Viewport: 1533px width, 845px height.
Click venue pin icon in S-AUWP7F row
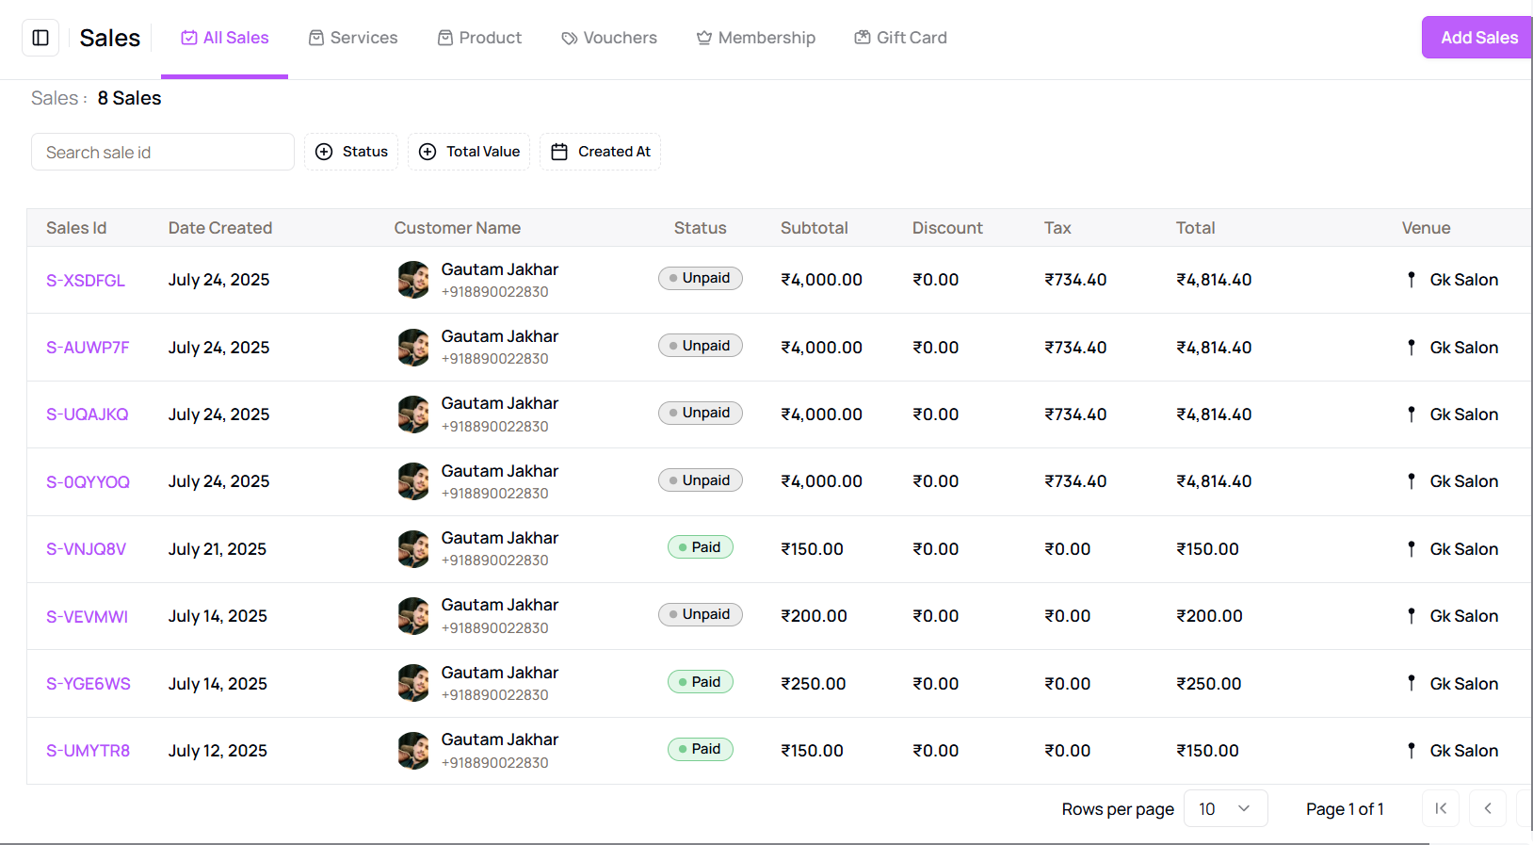1412,348
